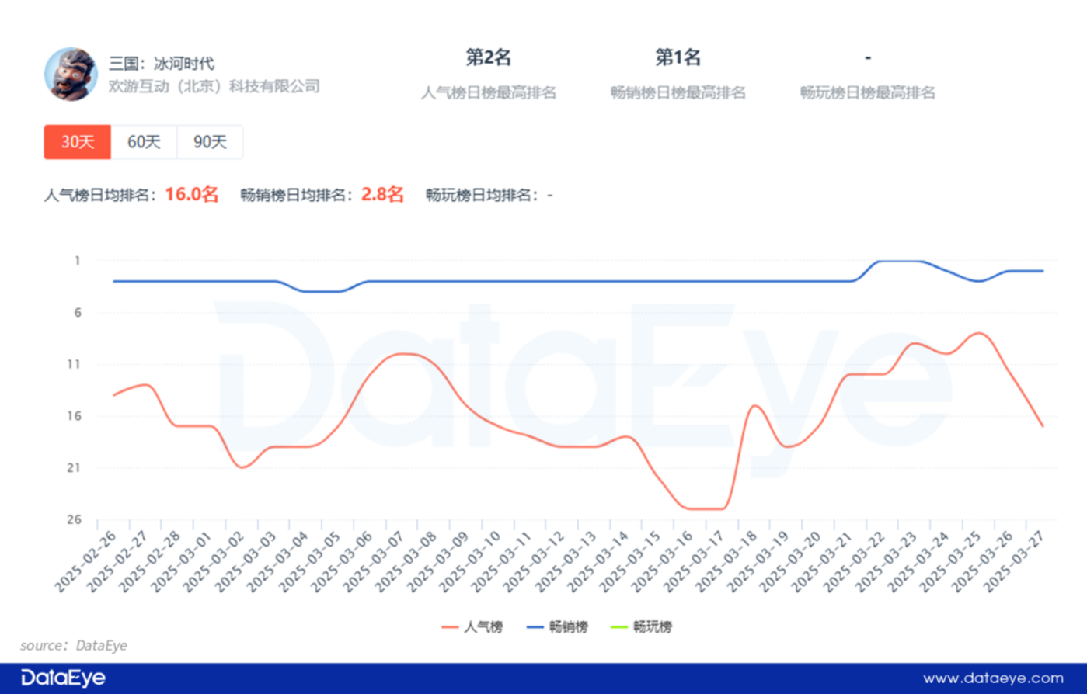Open publisher 欢游互动（北京）科技有限公司
The width and height of the screenshot is (1087, 694).
(214, 86)
